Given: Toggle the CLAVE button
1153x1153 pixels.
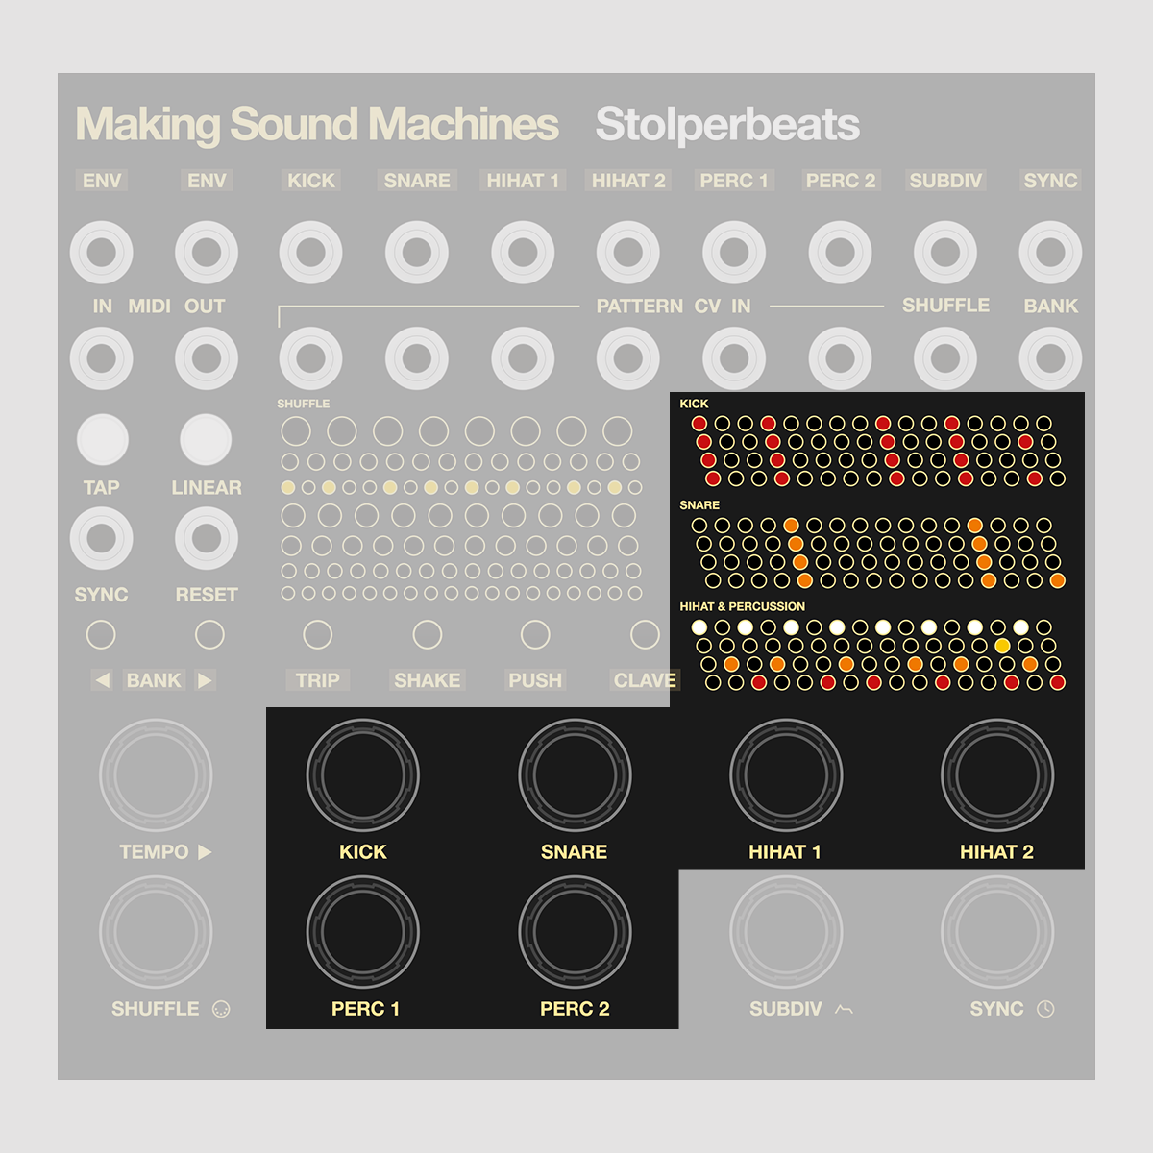Looking at the screenshot, I should [x=645, y=634].
